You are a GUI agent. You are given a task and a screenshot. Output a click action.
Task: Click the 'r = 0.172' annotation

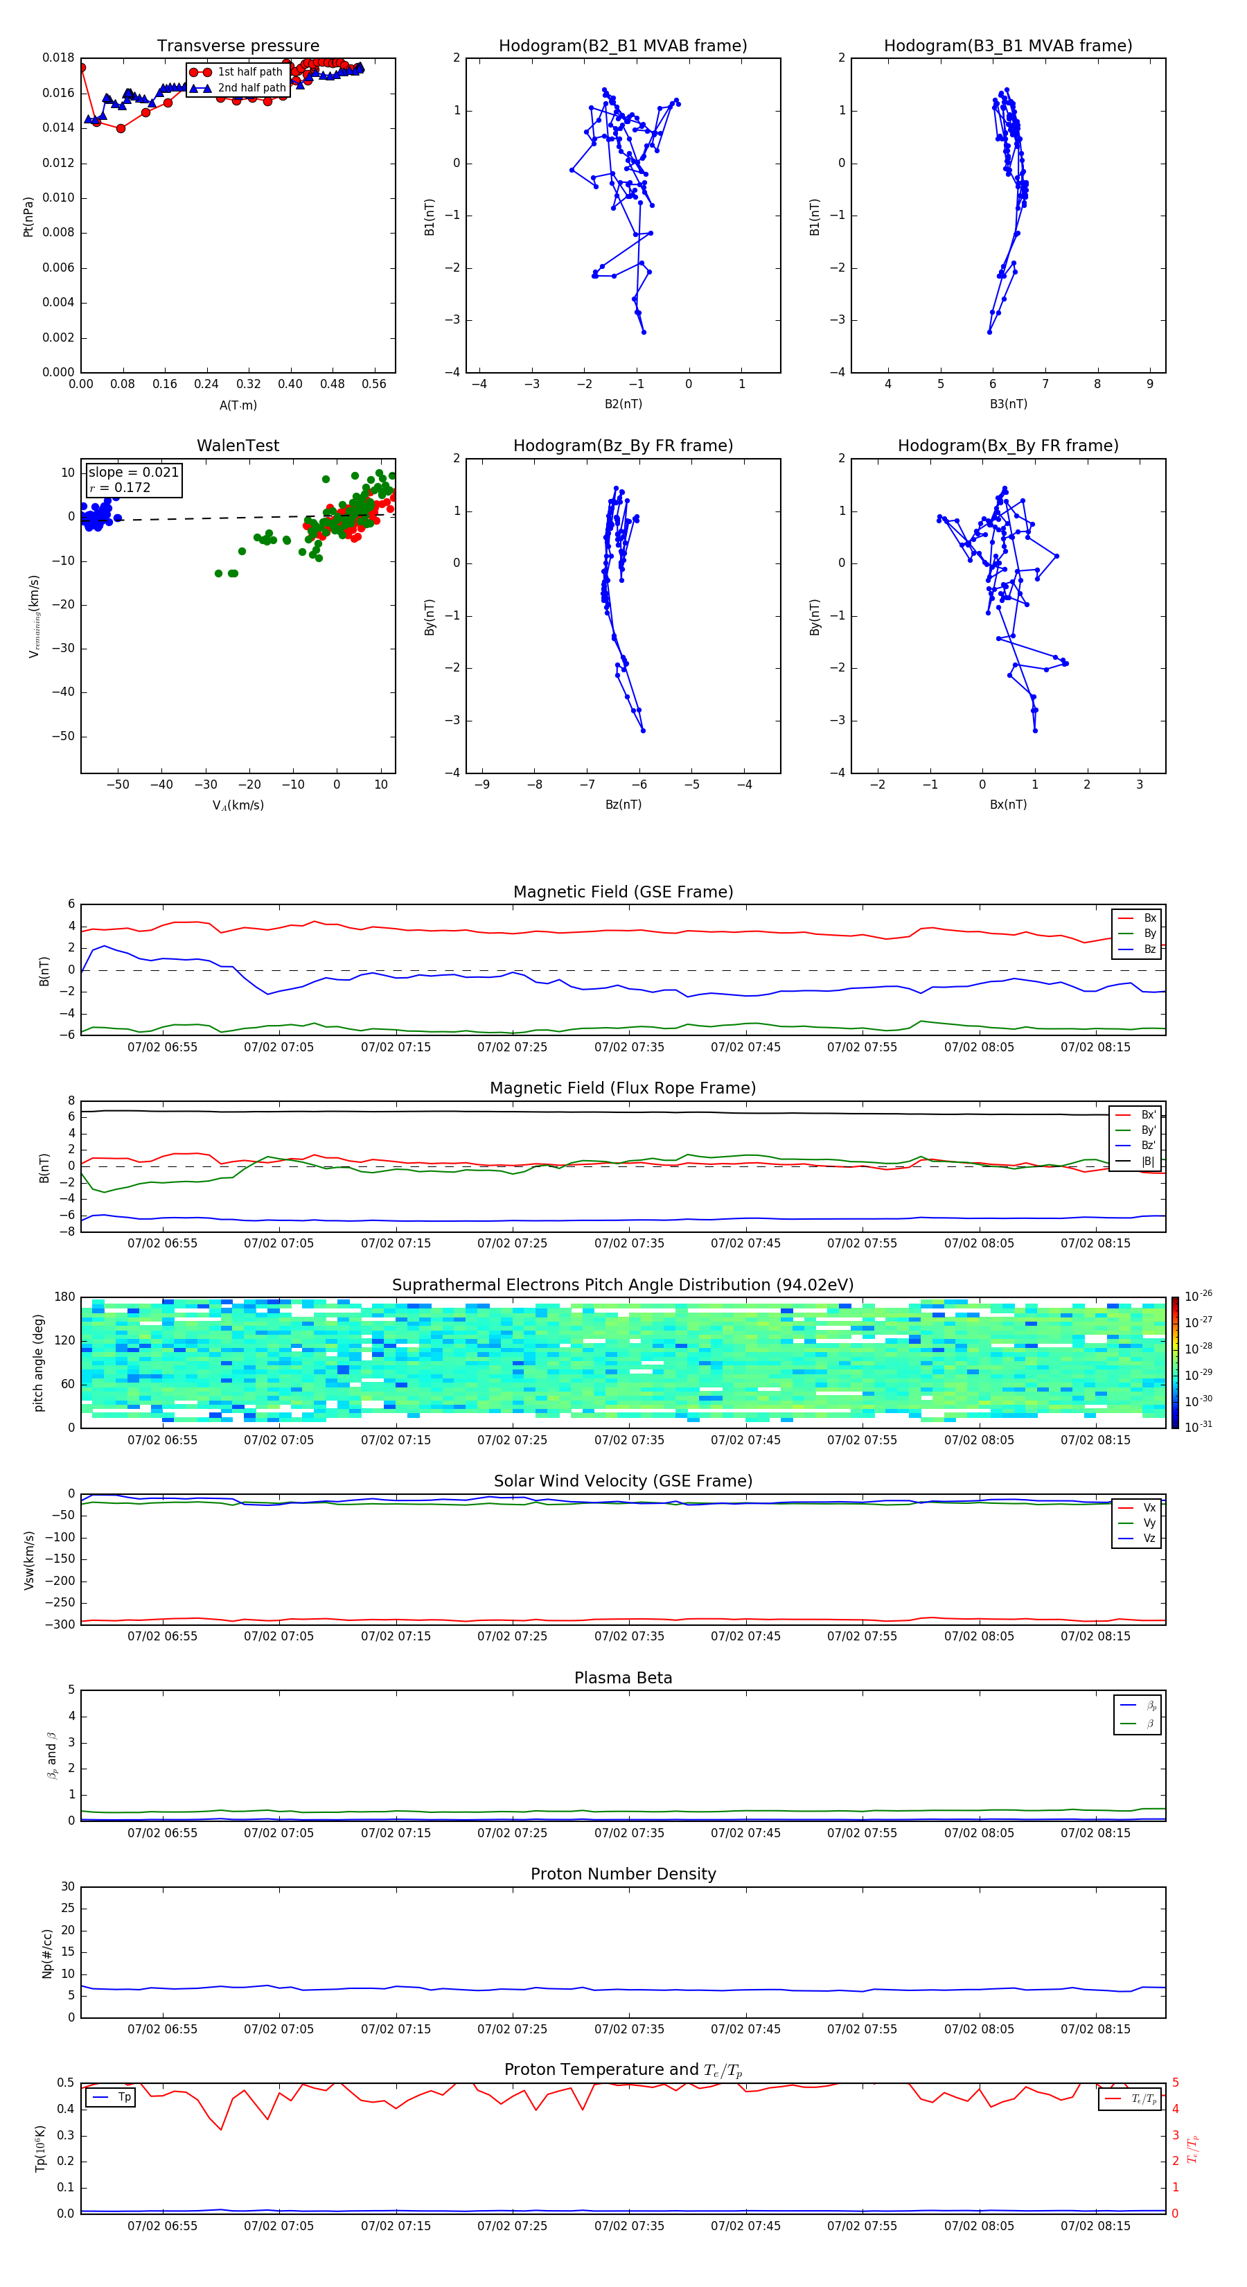pos(120,487)
